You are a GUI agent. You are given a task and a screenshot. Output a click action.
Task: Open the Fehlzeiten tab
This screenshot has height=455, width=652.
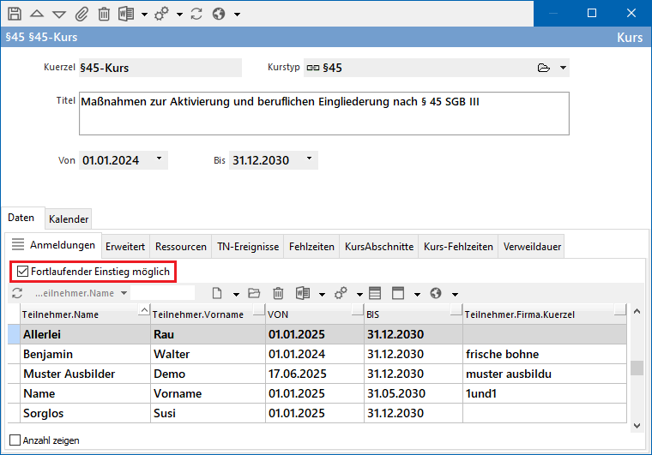(311, 247)
